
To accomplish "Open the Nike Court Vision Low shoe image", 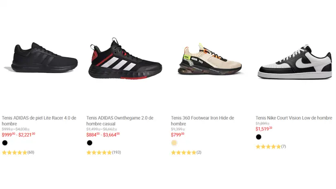I will (x=294, y=62).
